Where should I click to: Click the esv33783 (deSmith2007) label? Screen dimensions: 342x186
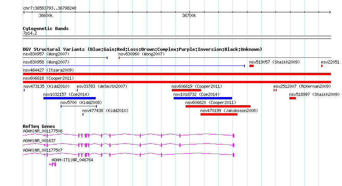point(102,86)
